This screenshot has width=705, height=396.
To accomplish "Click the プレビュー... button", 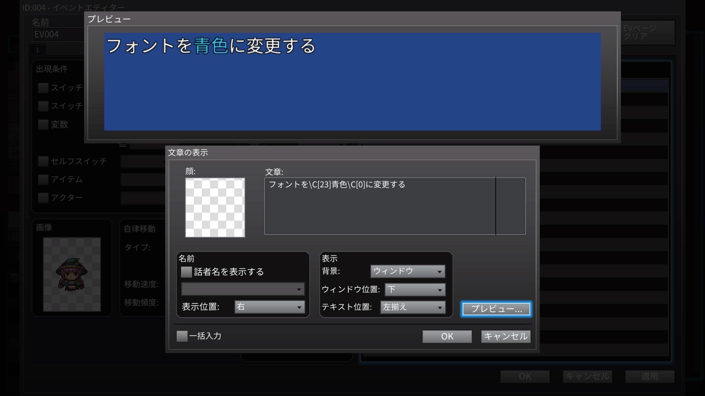I will (496, 309).
